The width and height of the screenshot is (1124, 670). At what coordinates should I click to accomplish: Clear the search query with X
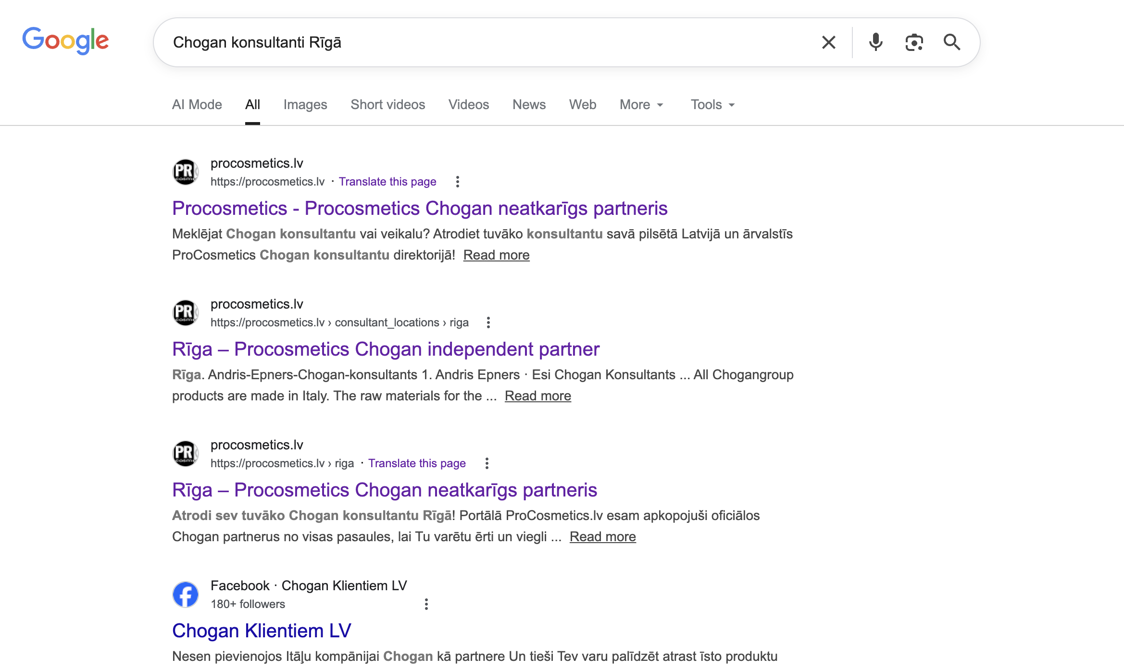tap(828, 42)
